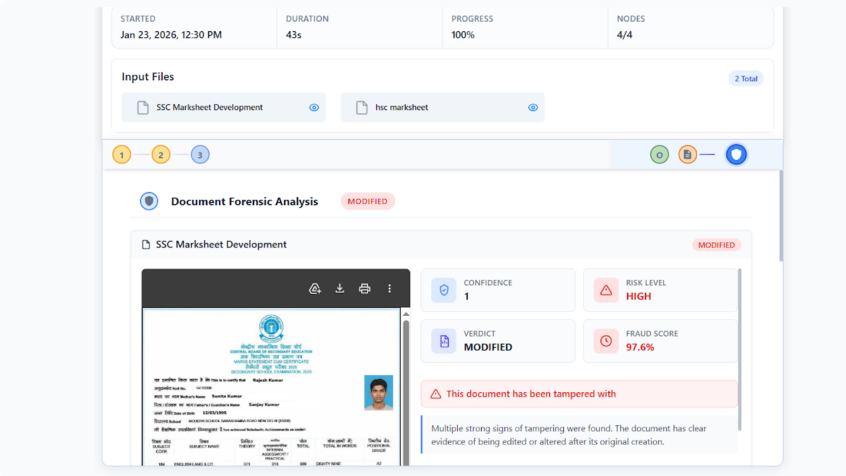Screen dimensions: 846x476
Task: Click the CBSE logo in the marksheet preview
Action: (x=271, y=329)
